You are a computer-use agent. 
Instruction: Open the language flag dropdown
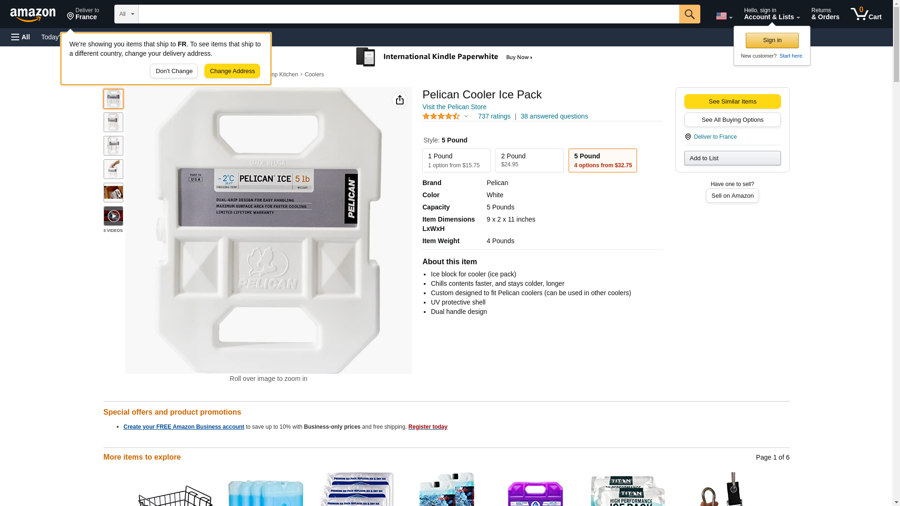coord(724,16)
